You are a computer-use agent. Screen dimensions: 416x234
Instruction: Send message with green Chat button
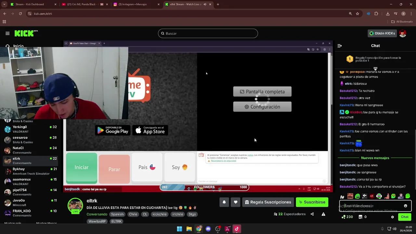[405, 217]
